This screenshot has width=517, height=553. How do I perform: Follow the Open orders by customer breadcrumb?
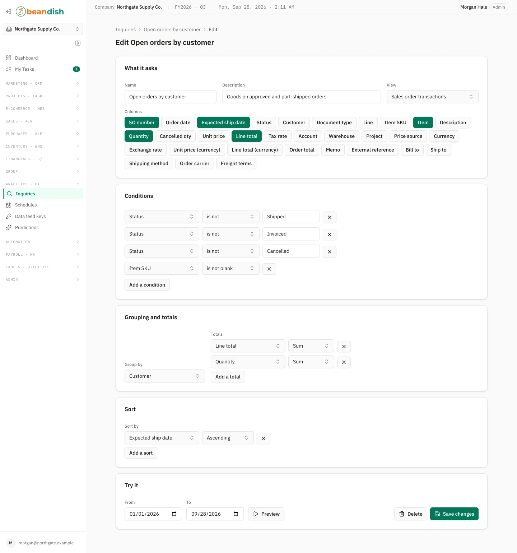(x=172, y=29)
